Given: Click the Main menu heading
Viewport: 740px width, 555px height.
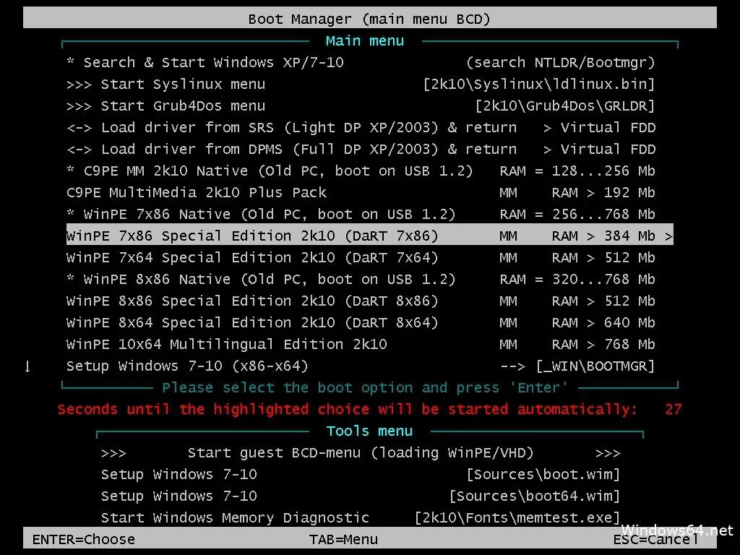Looking at the screenshot, I should point(365,41).
